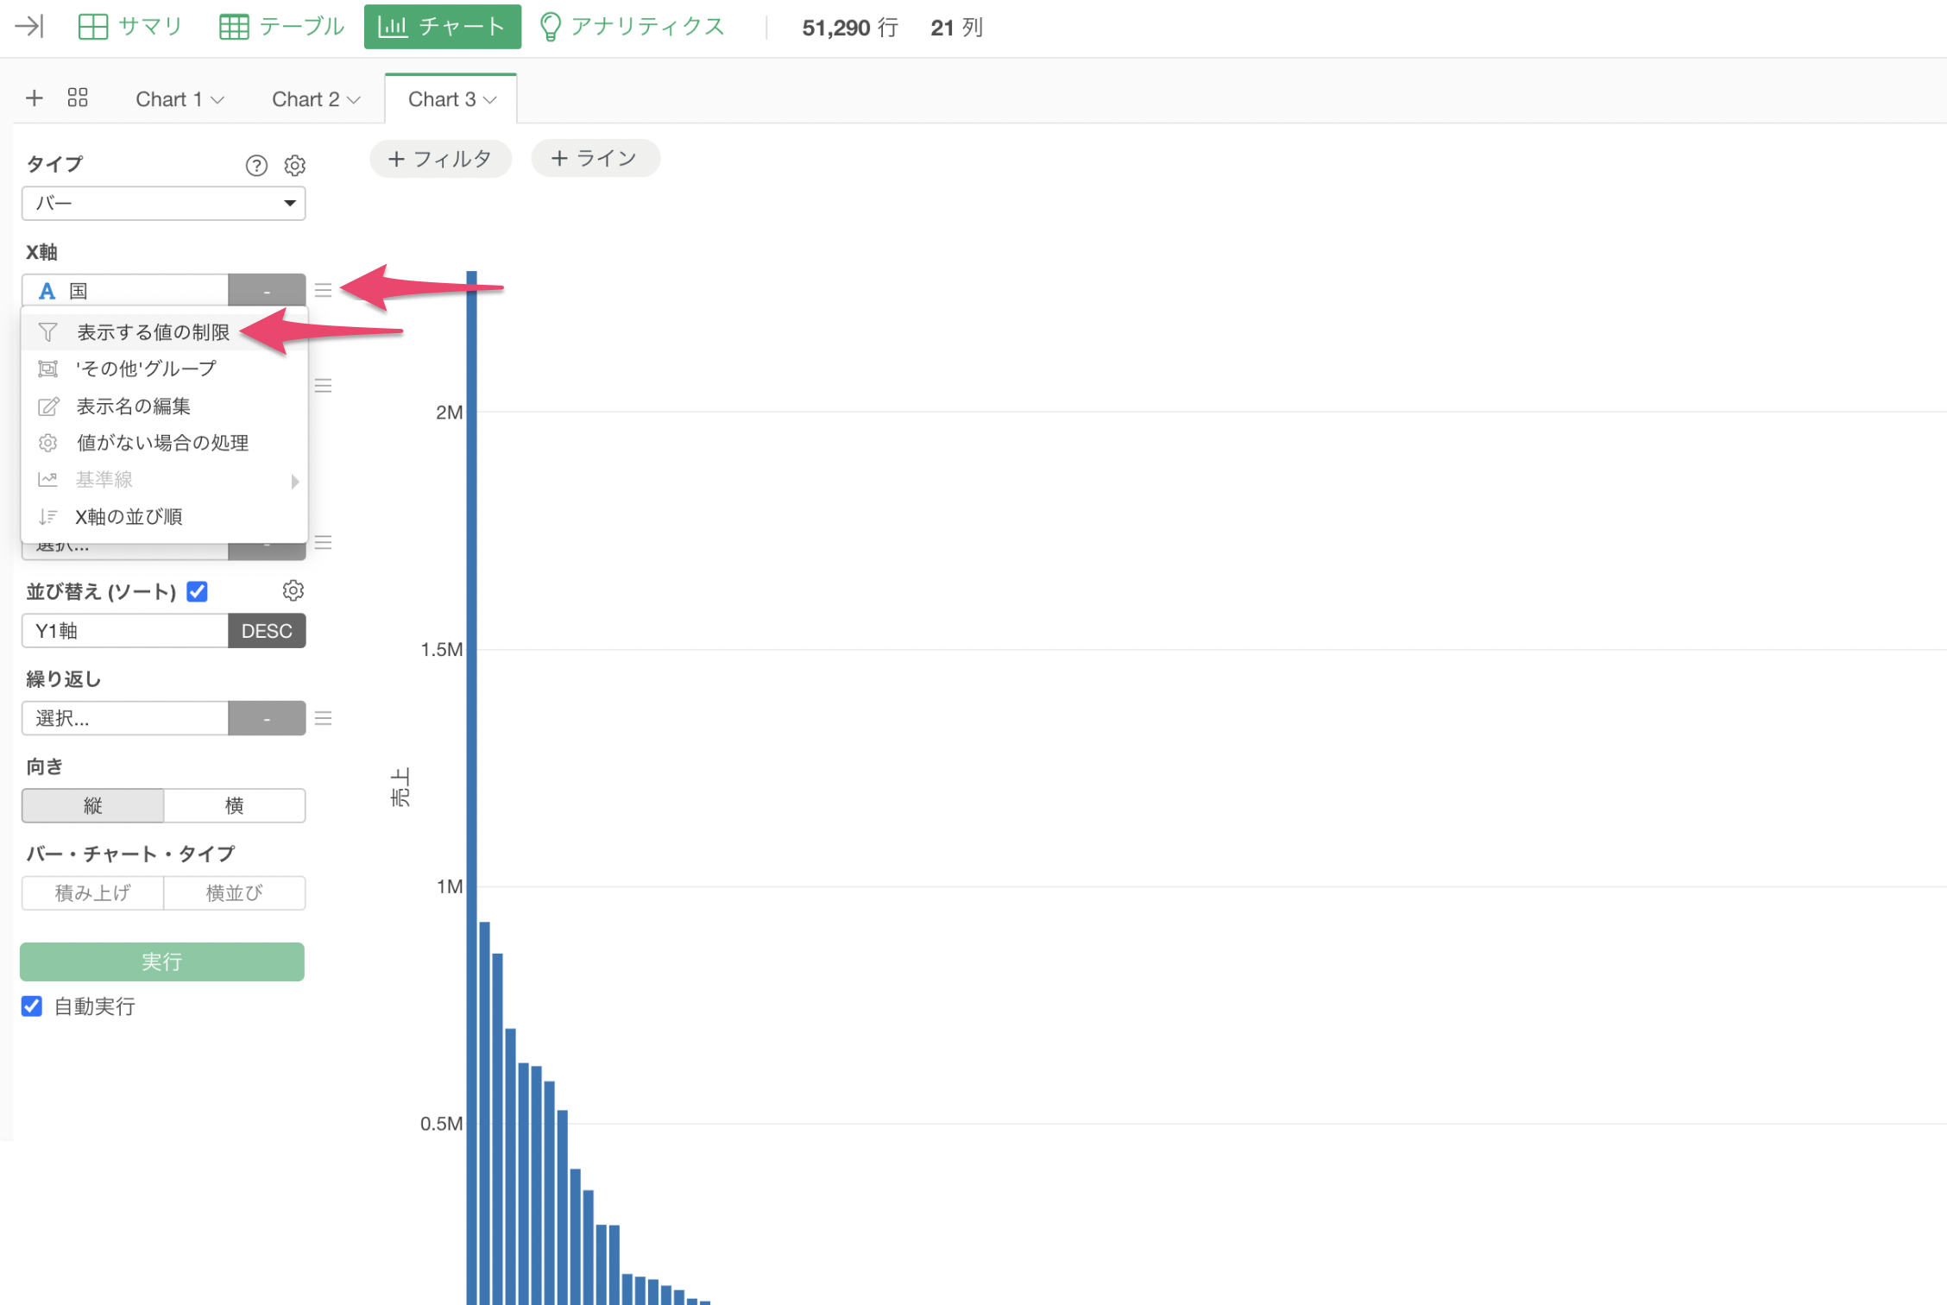The width and height of the screenshot is (1947, 1305).
Task: Open chart type help question icon
Action: coord(256,165)
